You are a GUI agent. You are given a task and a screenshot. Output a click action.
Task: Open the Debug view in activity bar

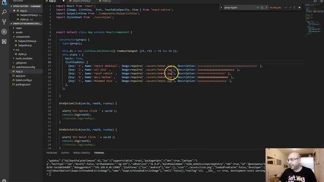(x=4, y=31)
